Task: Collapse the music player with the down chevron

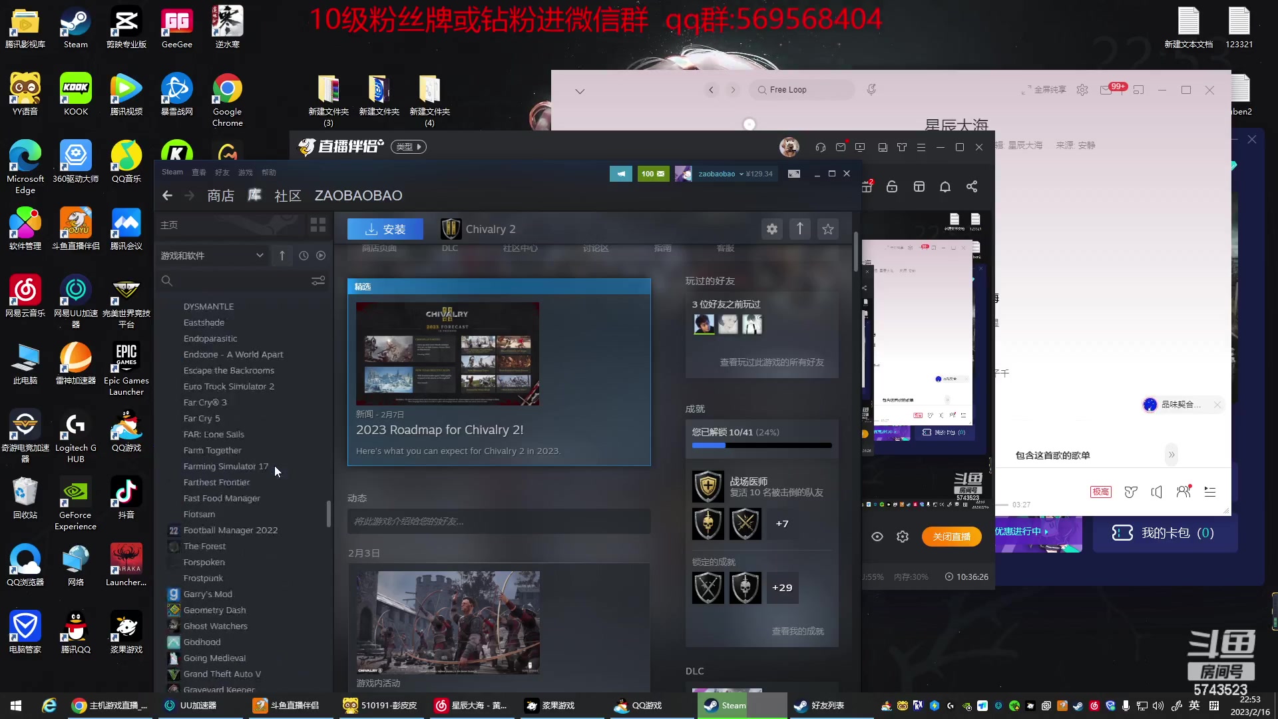Action: (x=580, y=91)
